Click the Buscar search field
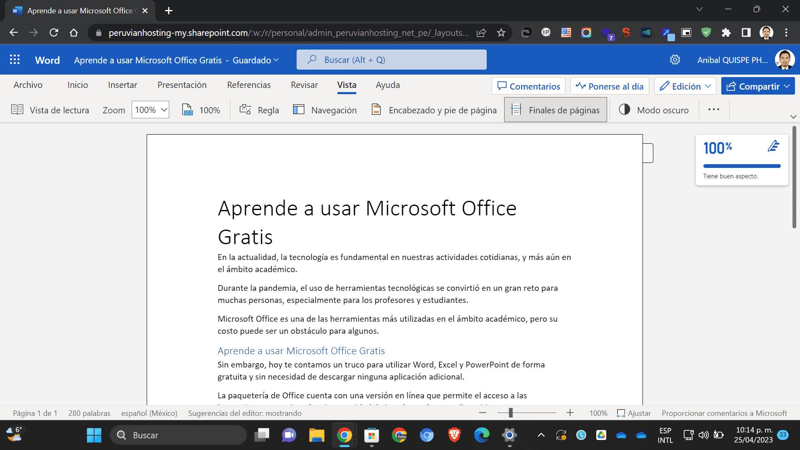 point(392,59)
